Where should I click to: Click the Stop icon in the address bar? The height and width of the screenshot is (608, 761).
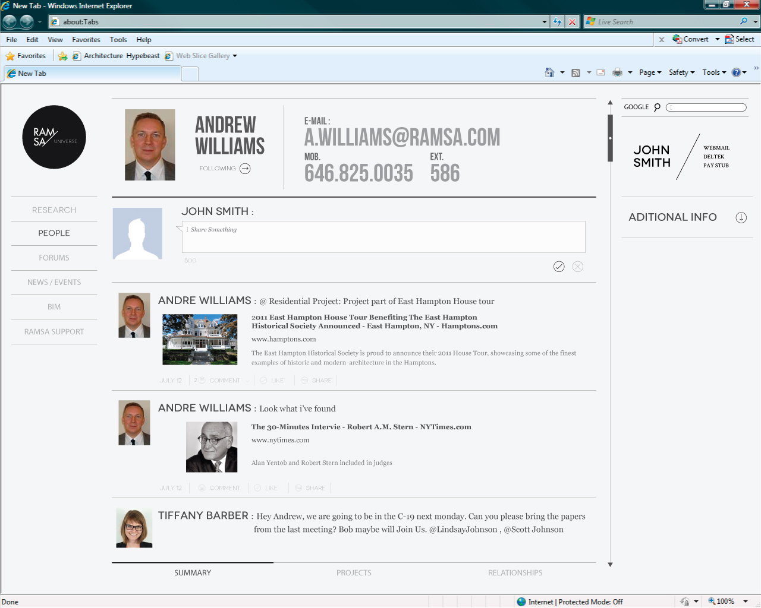tap(572, 22)
